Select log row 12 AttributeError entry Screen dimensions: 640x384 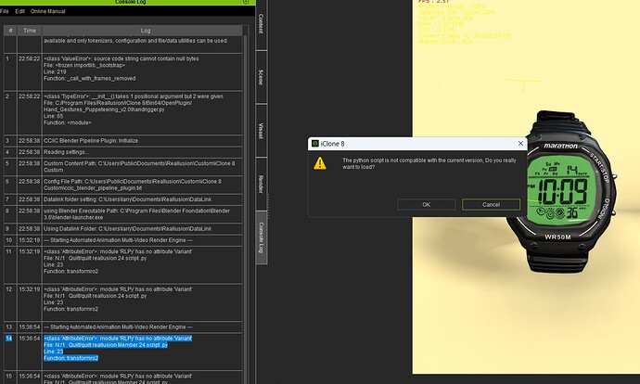(x=123, y=302)
